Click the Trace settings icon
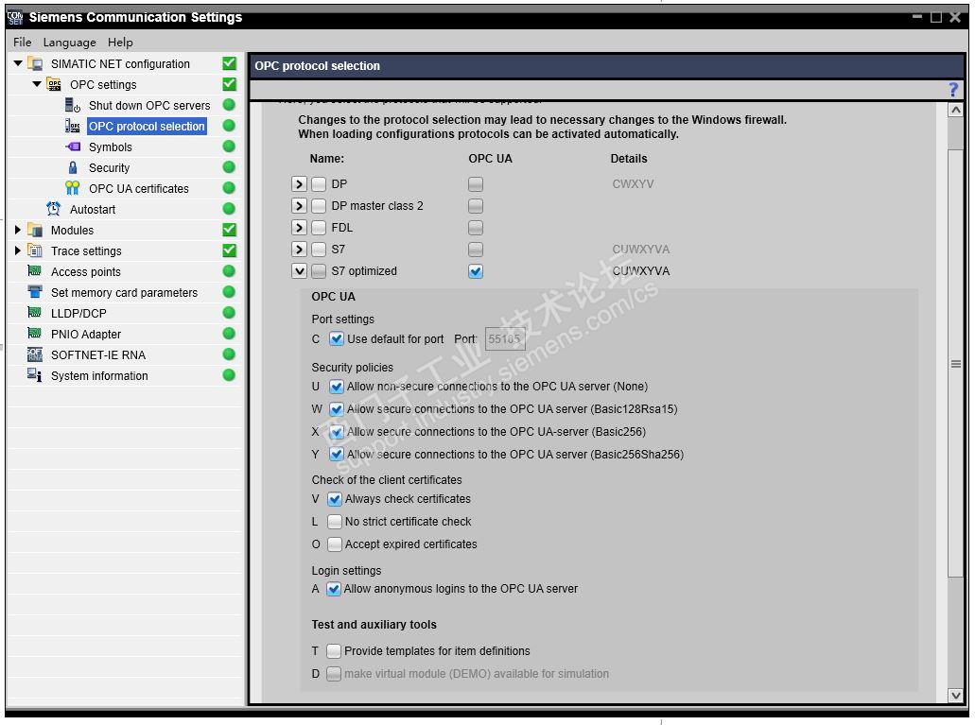Screen dimensions: 975x725 [x=35, y=250]
